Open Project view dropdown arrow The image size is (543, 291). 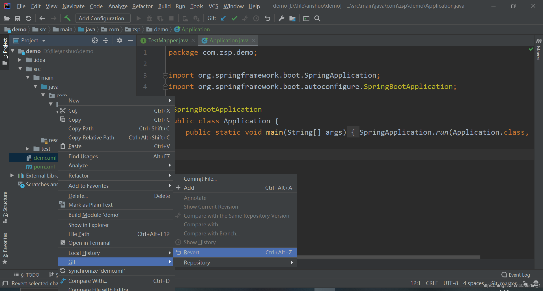pyautogui.click(x=44, y=41)
